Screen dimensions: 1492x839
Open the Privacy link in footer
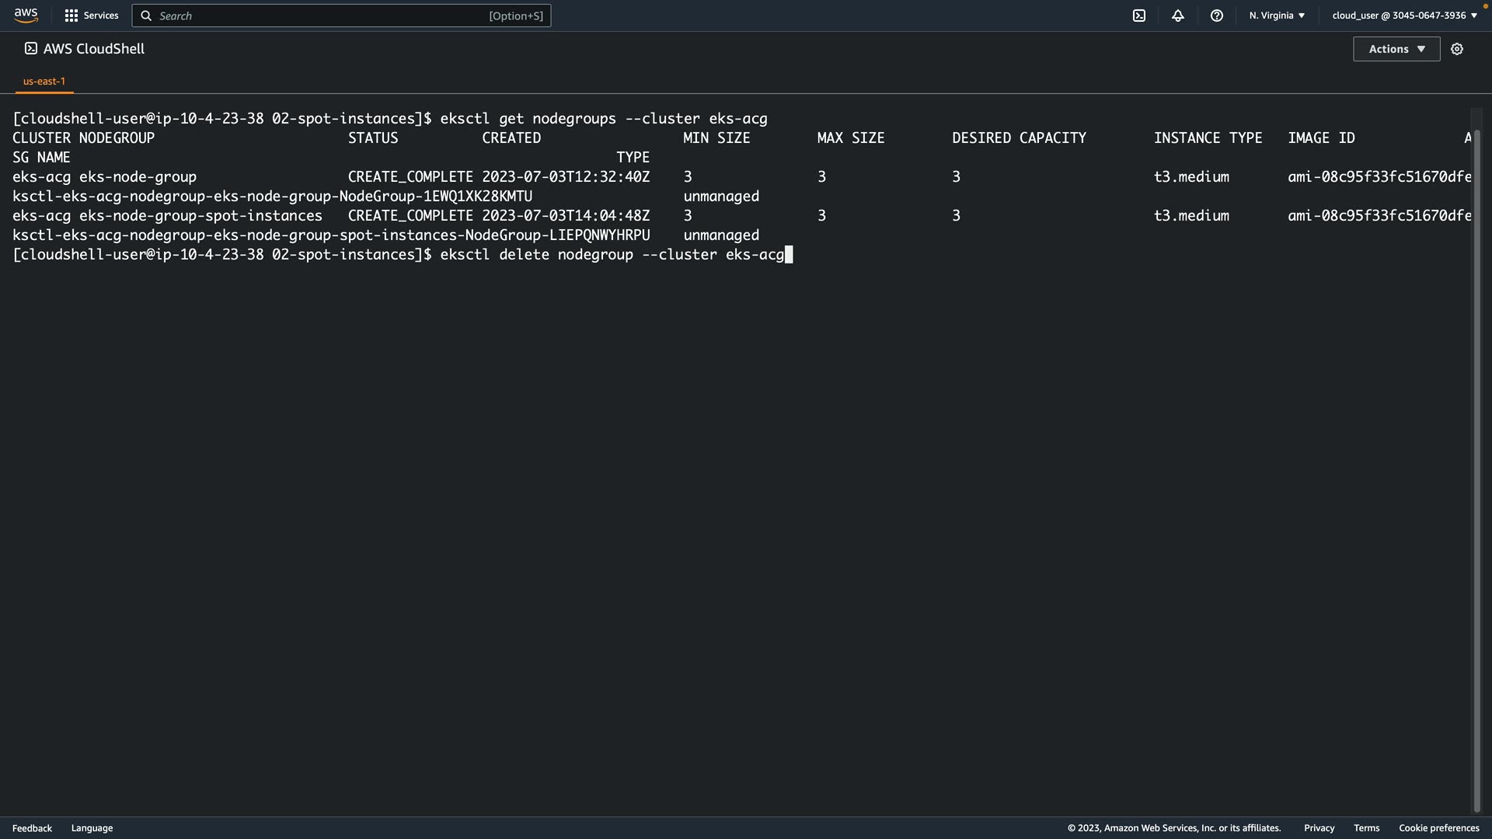click(1319, 828)
